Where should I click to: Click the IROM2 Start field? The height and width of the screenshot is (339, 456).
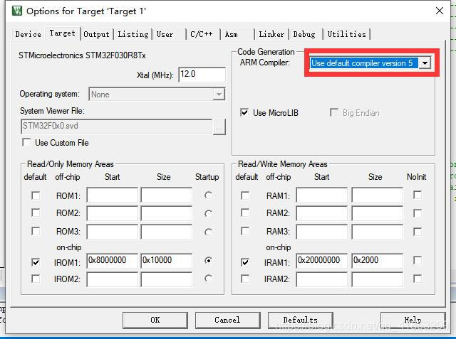click(x=113, y=279)
